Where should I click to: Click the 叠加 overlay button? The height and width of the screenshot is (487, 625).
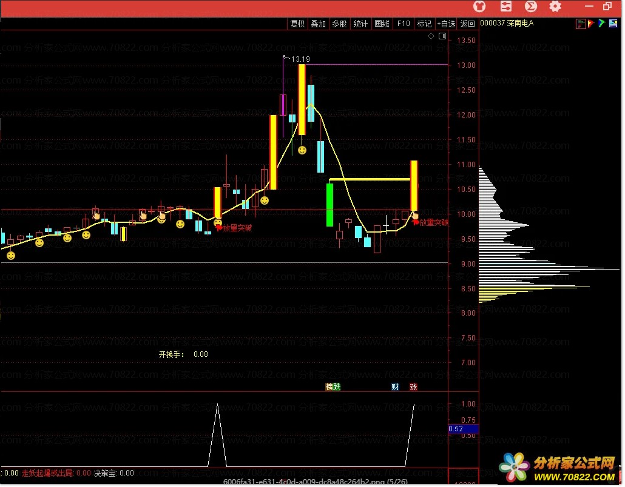pos(318,24)
